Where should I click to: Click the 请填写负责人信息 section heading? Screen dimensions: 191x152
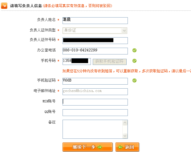[x=26, y=6]
